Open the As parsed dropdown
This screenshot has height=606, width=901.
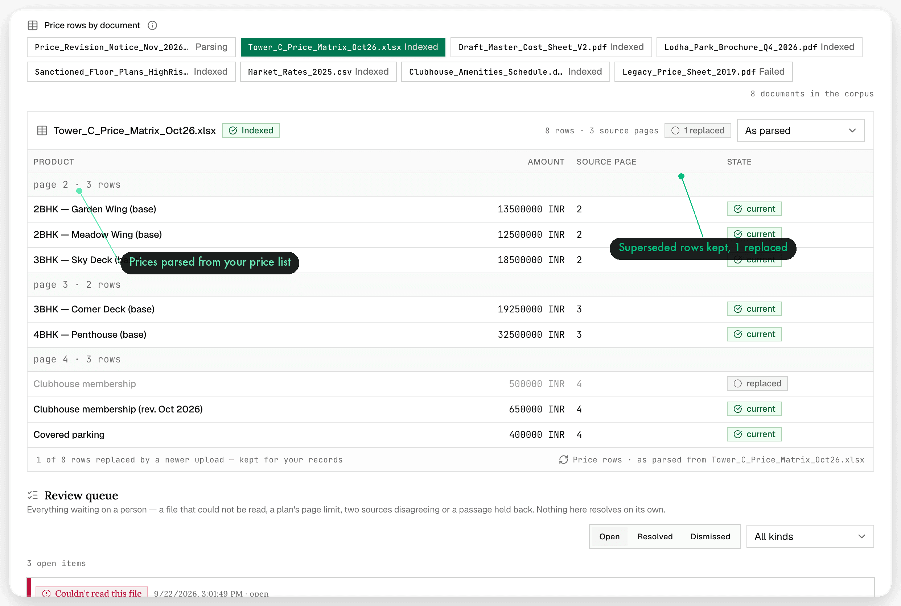801,130
